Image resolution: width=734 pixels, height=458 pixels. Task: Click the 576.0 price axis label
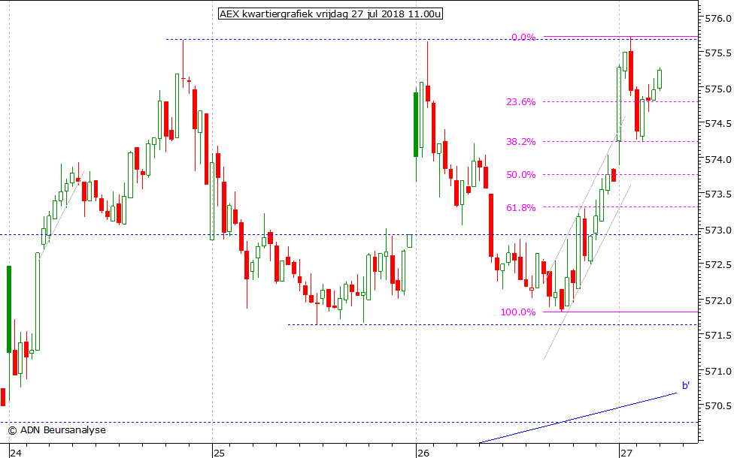[x=717, y=18]
